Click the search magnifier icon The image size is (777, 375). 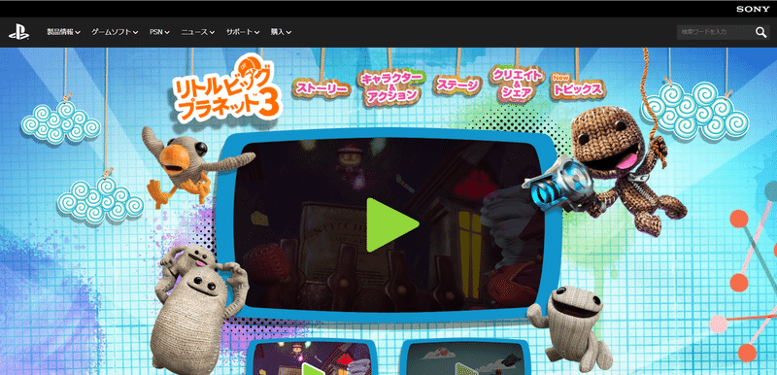pos(760,32)
